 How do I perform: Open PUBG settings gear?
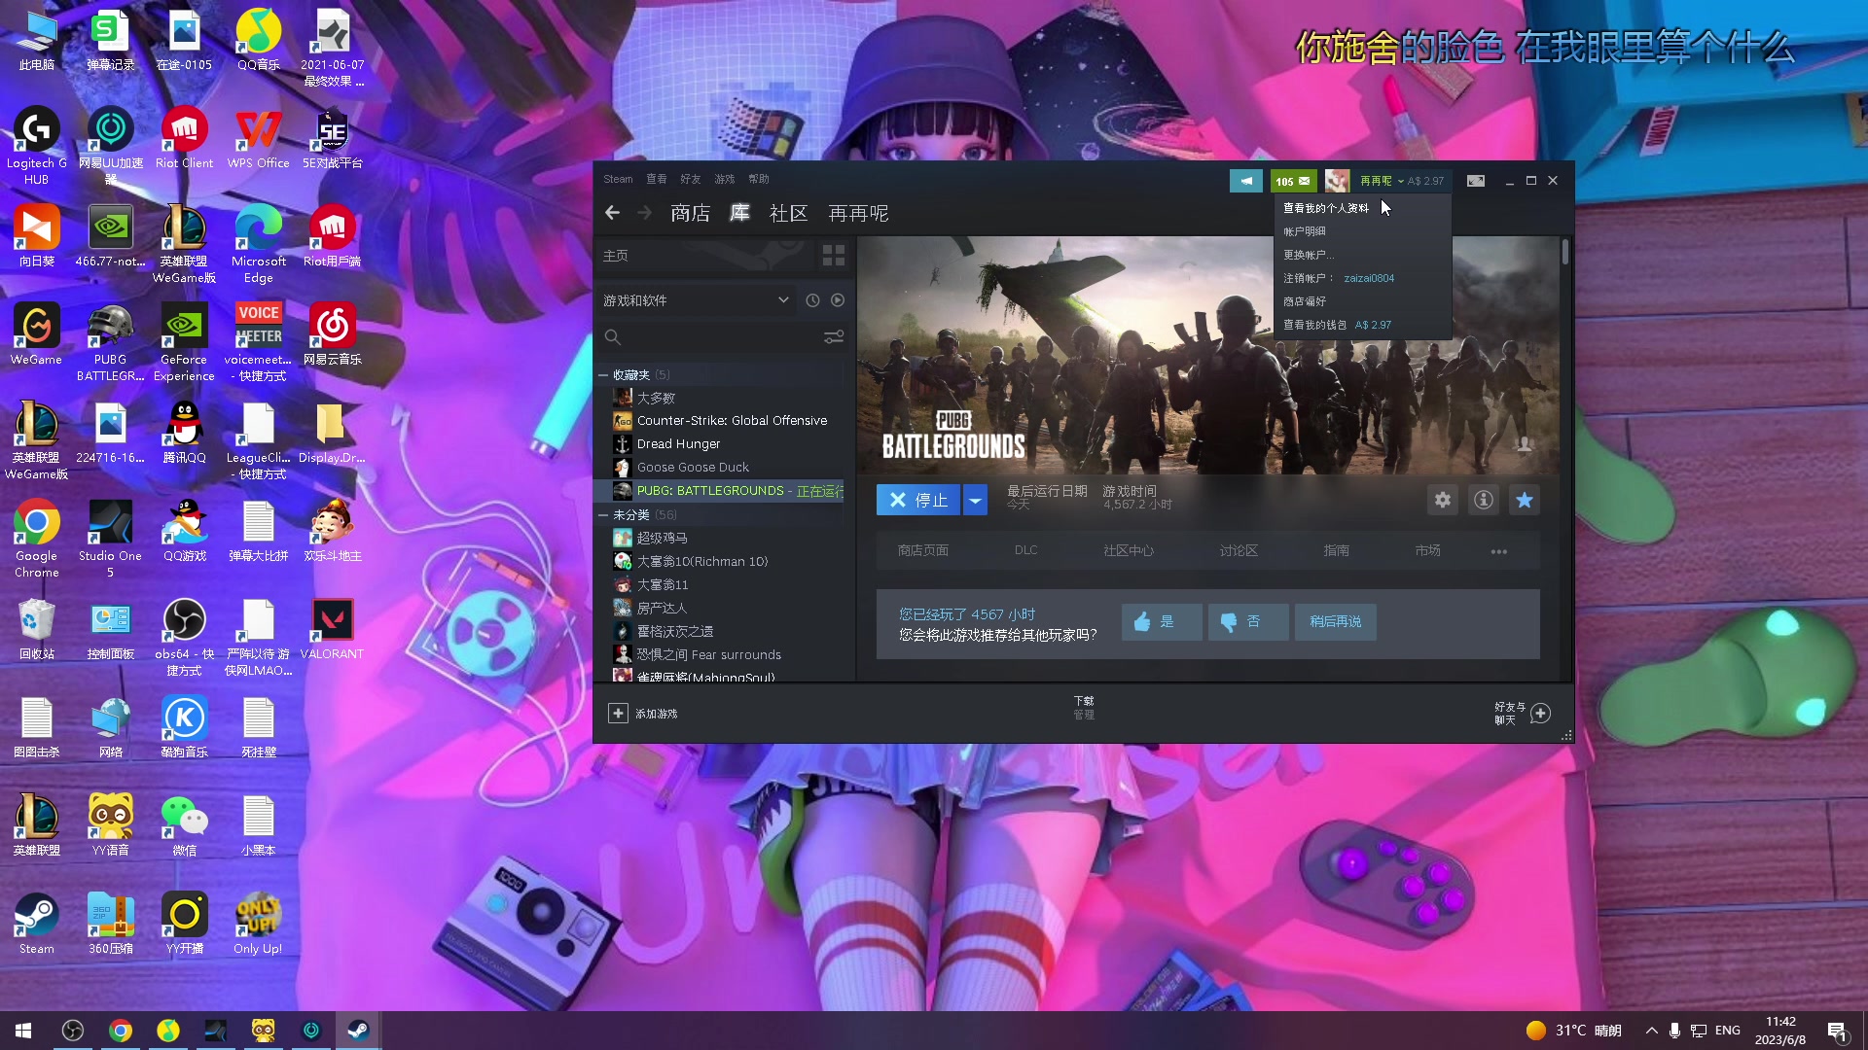pos(1443,500)
